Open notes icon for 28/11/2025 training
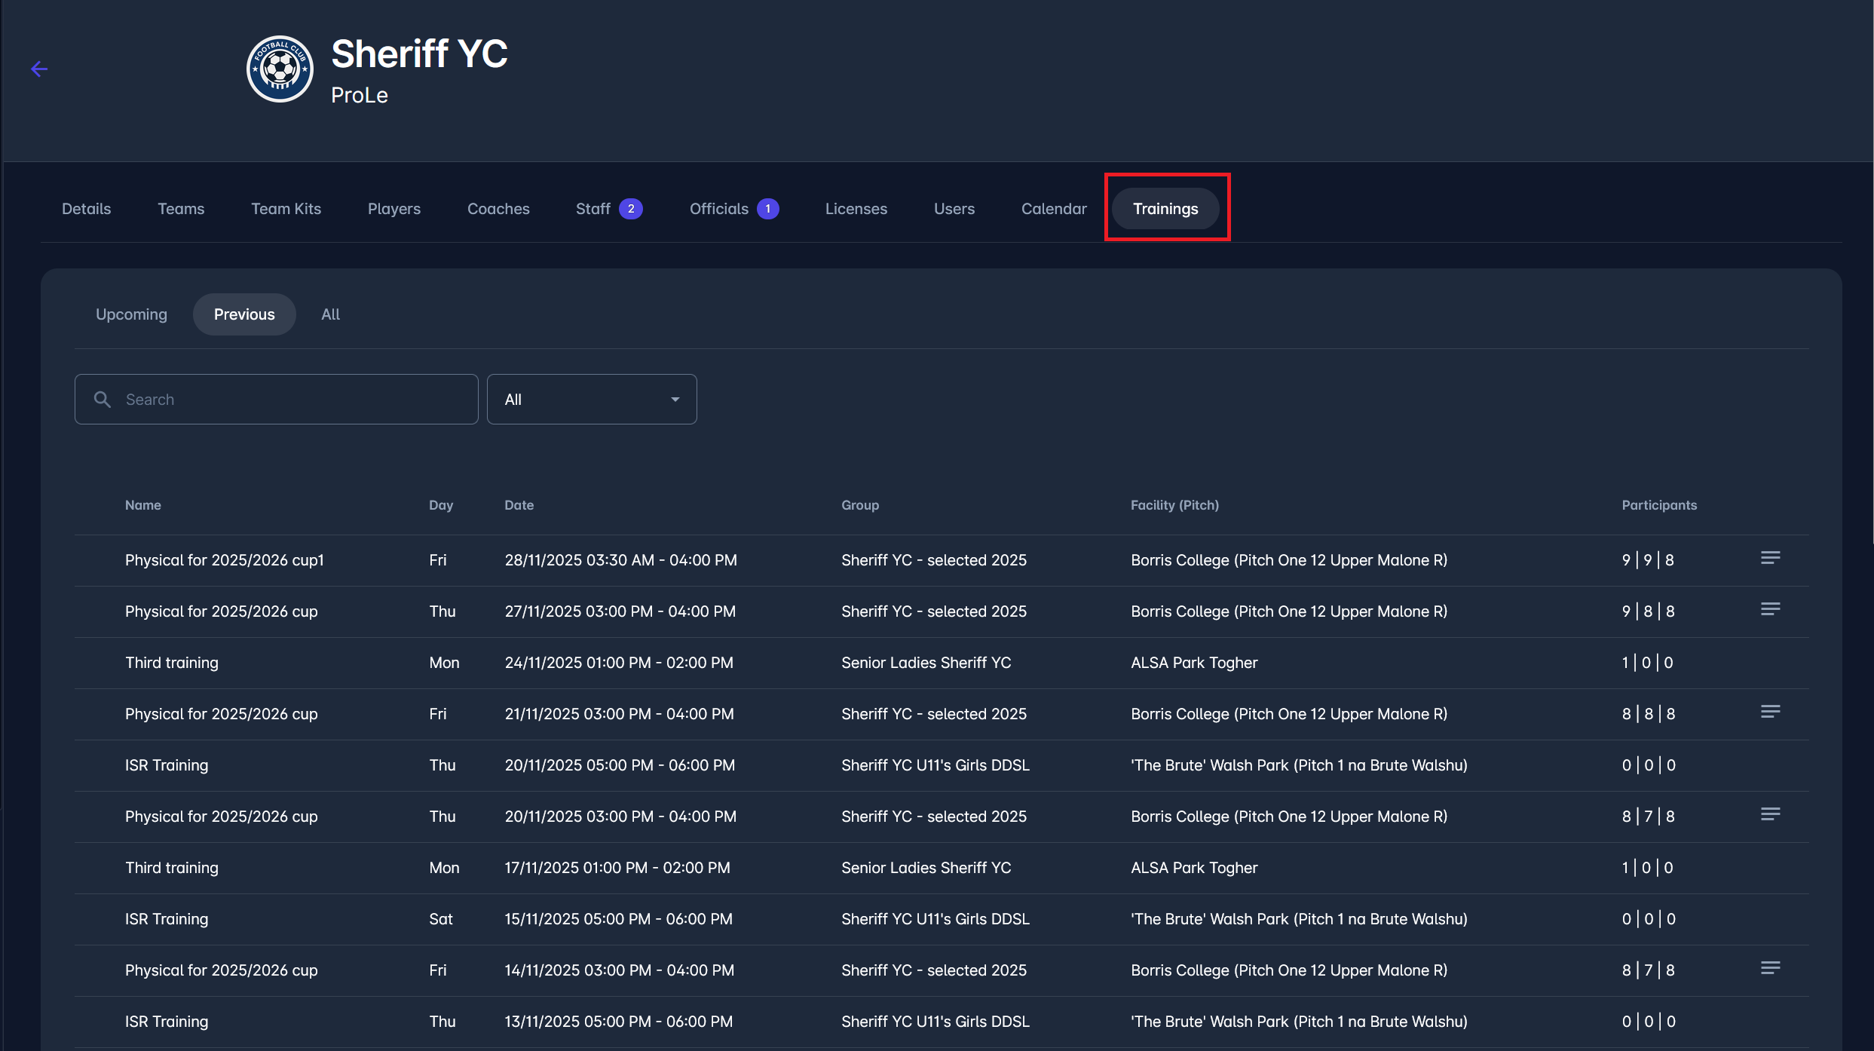The image size is (1874, 1051). [x=1770, y=558]
